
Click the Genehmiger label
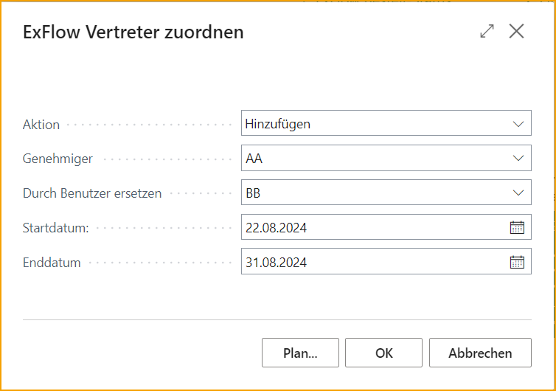[58, 159]
